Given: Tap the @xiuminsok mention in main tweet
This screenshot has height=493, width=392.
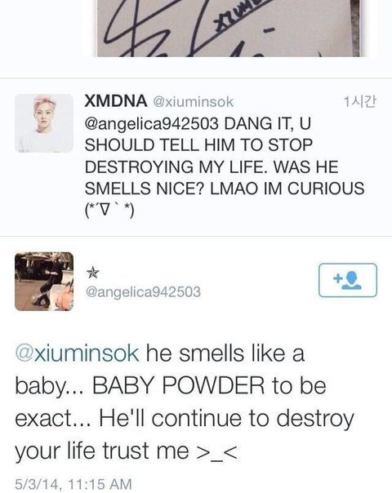Looking at the screenshot, I should 77,353.
